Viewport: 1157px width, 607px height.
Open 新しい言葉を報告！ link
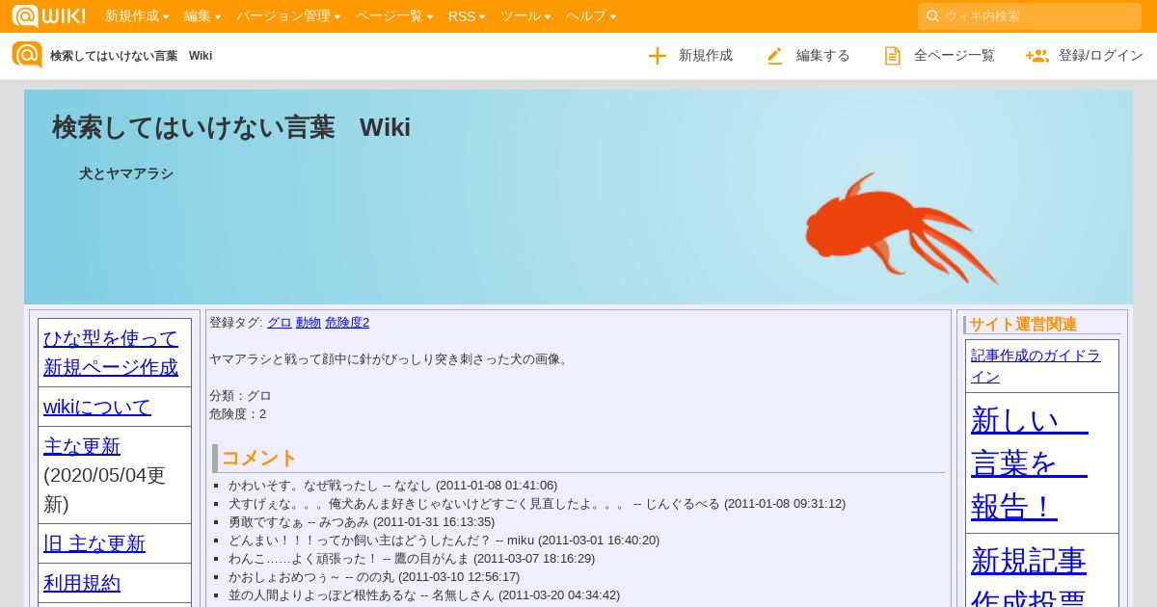tap(1030, 462)
